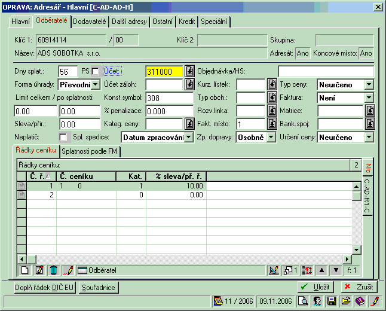Image resolution: width=386 pixels, height=311 pixels.
Task: Open lookup next to Rozv.linka
Action: click(272, 111)
